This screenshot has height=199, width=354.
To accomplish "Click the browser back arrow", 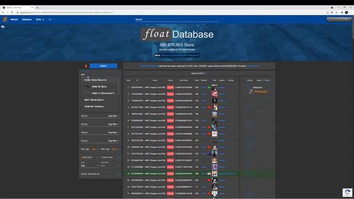I will pyautogui.click(x=3, y=12).
